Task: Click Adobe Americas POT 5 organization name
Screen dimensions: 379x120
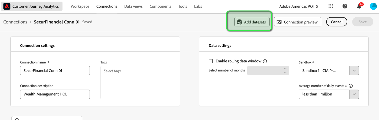Action: [299, 6]
